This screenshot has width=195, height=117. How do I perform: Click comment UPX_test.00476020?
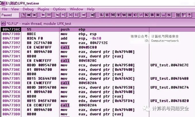tap(169, 101)
